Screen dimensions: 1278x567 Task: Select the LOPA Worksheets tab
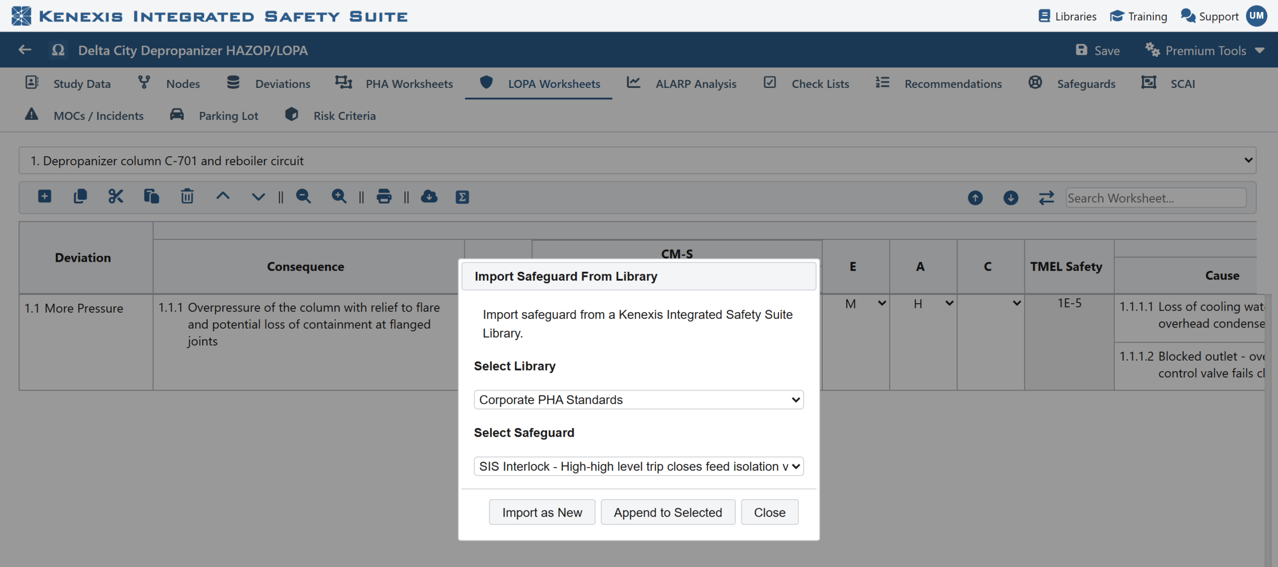click(539, 83)
